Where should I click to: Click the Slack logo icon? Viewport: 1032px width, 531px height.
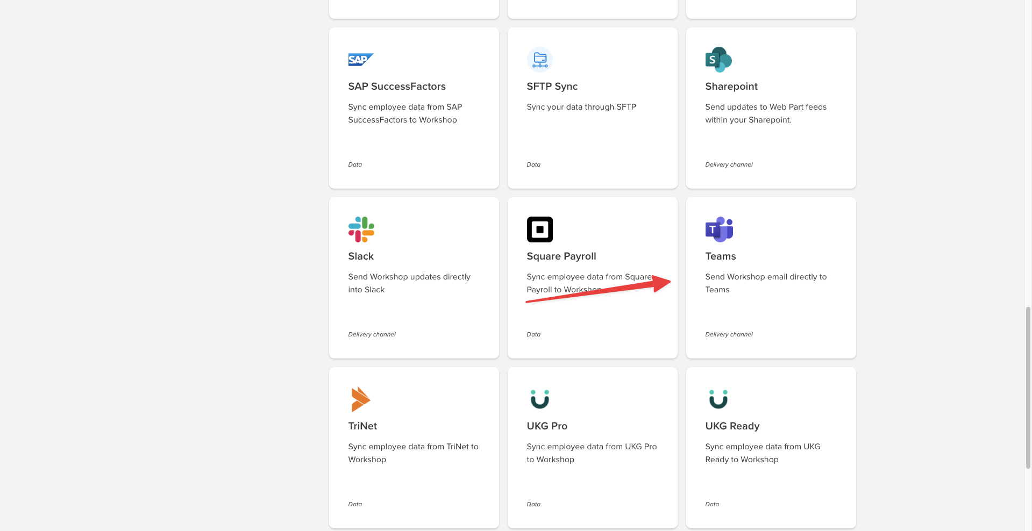[361, 229]
